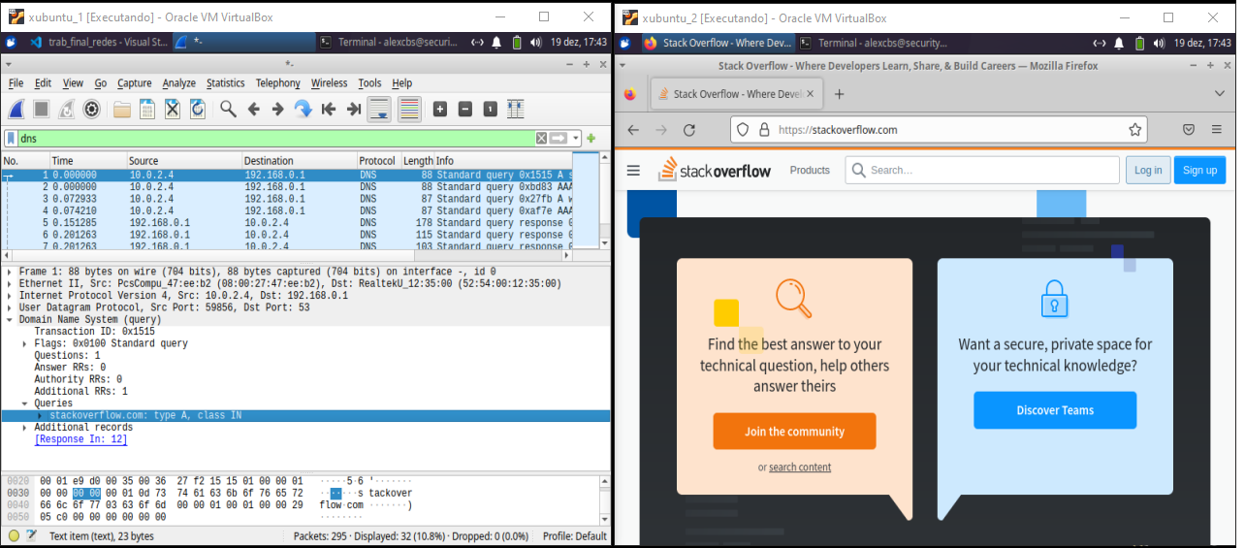
Task: Open Wireshark Statistics menu
Action: [226, 83]
